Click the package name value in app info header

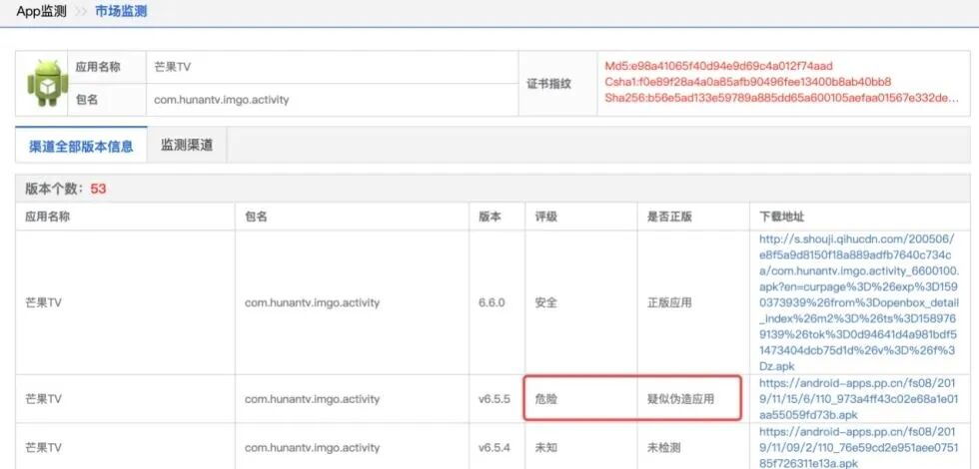222,99
